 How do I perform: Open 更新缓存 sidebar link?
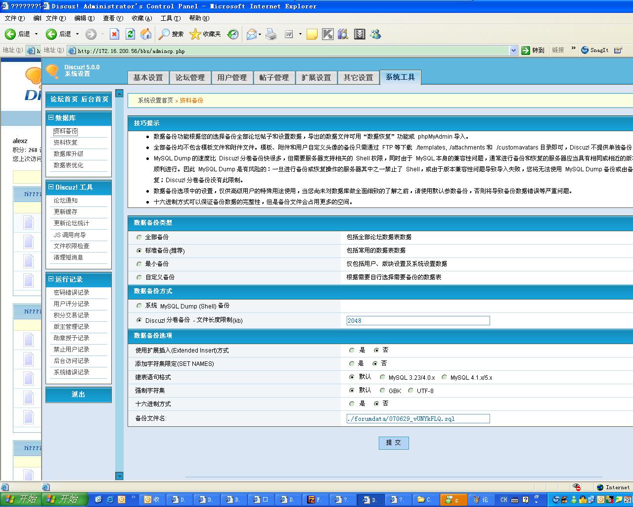point(65,212)
